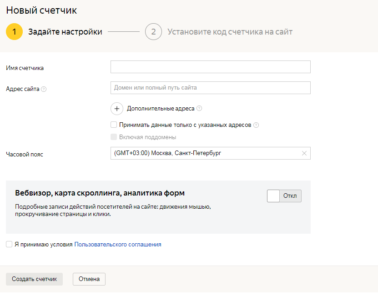Screen dimensions: 378x296
Task: Open the Пользовательского соглашения link
Action: [118, 244]
